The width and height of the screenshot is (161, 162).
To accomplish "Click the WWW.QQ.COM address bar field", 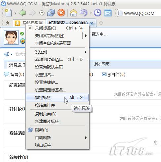I will (140, 13).
